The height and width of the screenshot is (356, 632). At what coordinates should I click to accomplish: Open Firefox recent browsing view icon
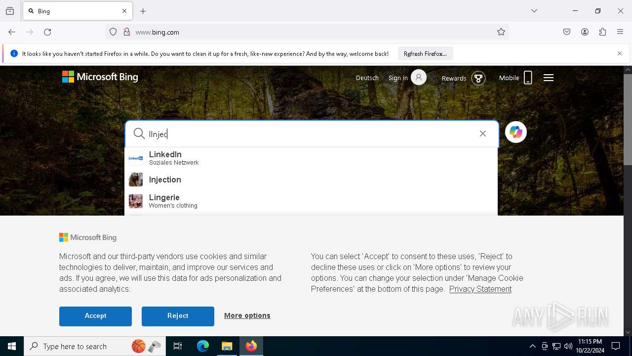(10, 11)
